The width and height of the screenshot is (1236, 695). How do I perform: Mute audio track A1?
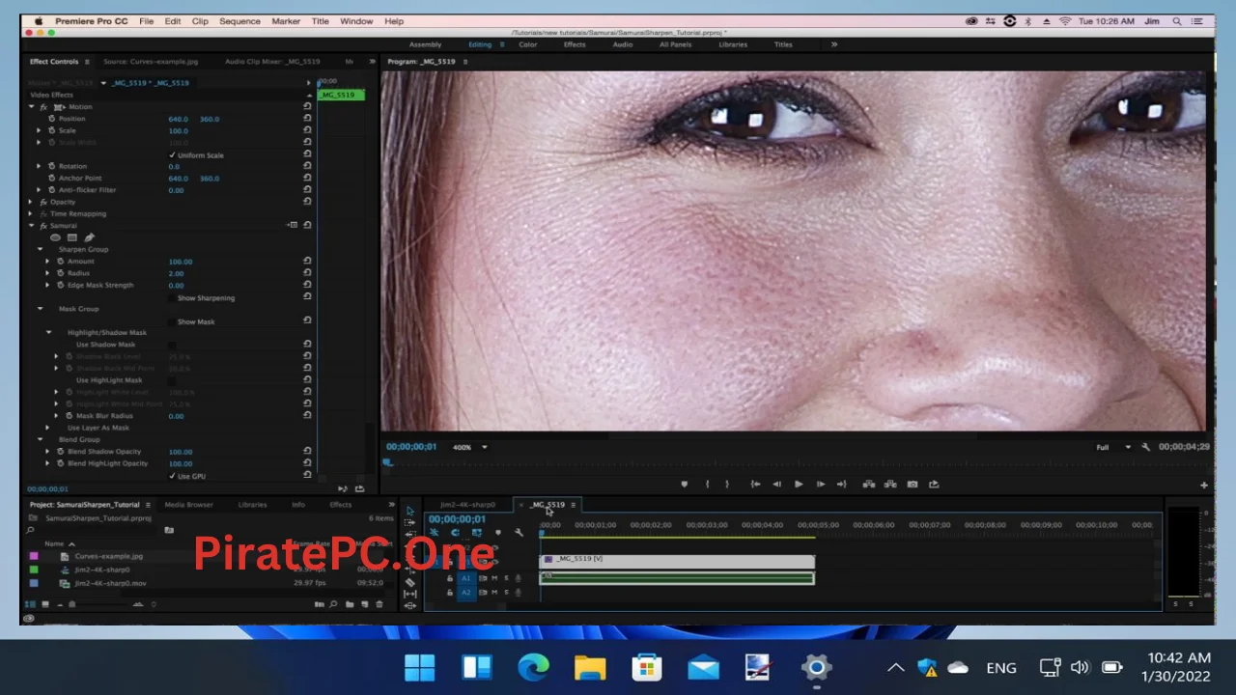tap(494, 578)
